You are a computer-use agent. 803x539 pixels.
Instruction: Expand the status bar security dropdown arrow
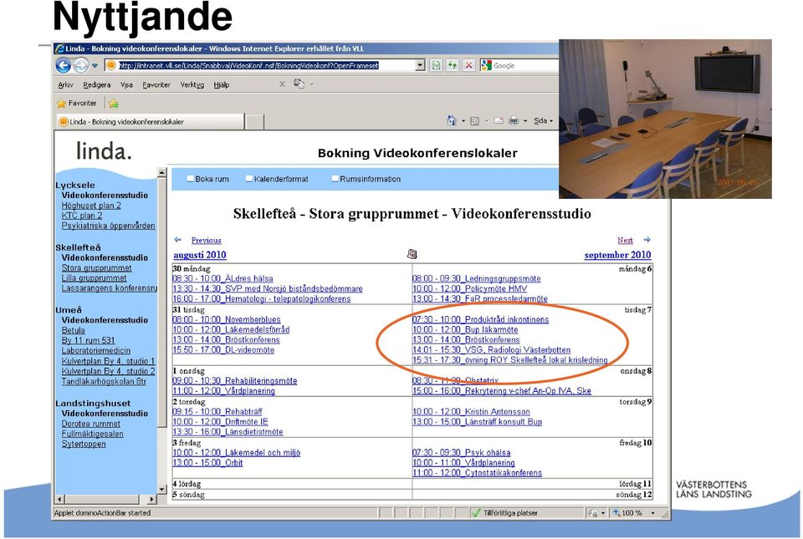603,513
